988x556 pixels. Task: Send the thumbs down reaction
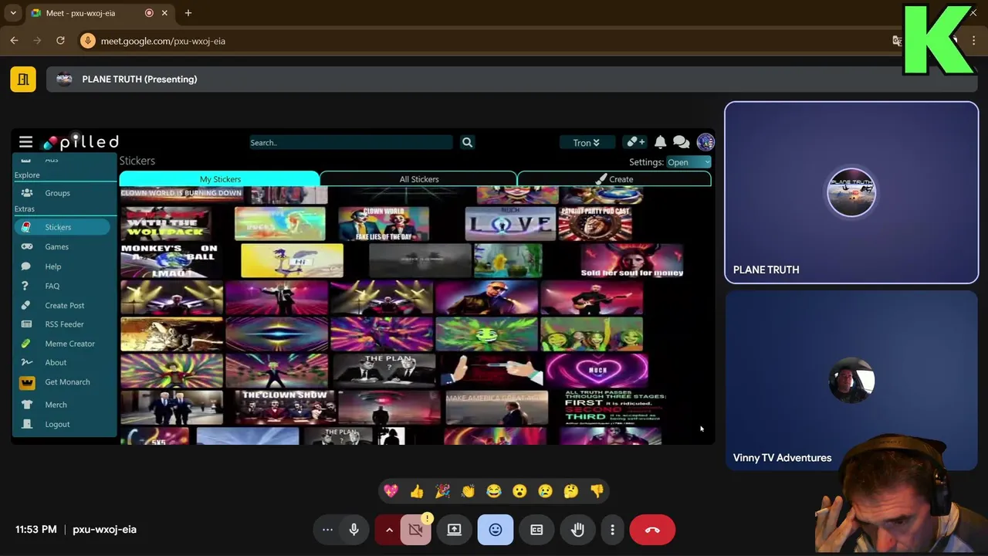tap(597, 491)
